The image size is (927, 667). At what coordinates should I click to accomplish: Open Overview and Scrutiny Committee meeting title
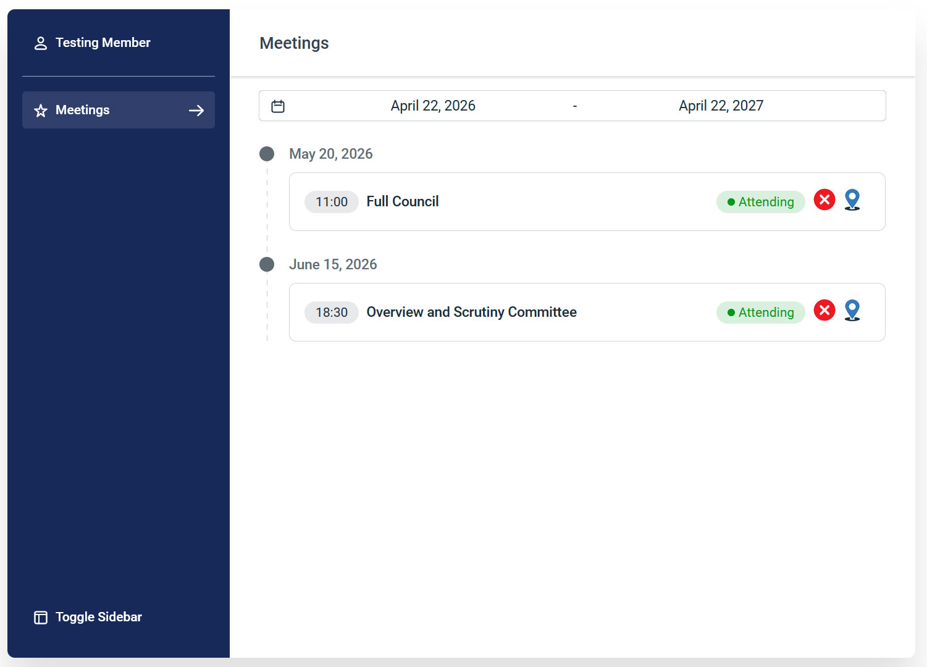click(x=471, y=312)
